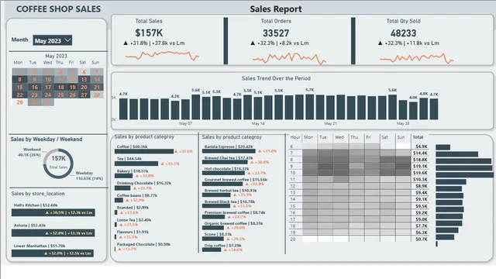This screenshot has width=496, height=279.
Task: Select the Barista Espresso $20.42k bar
Action: point(229,151)
